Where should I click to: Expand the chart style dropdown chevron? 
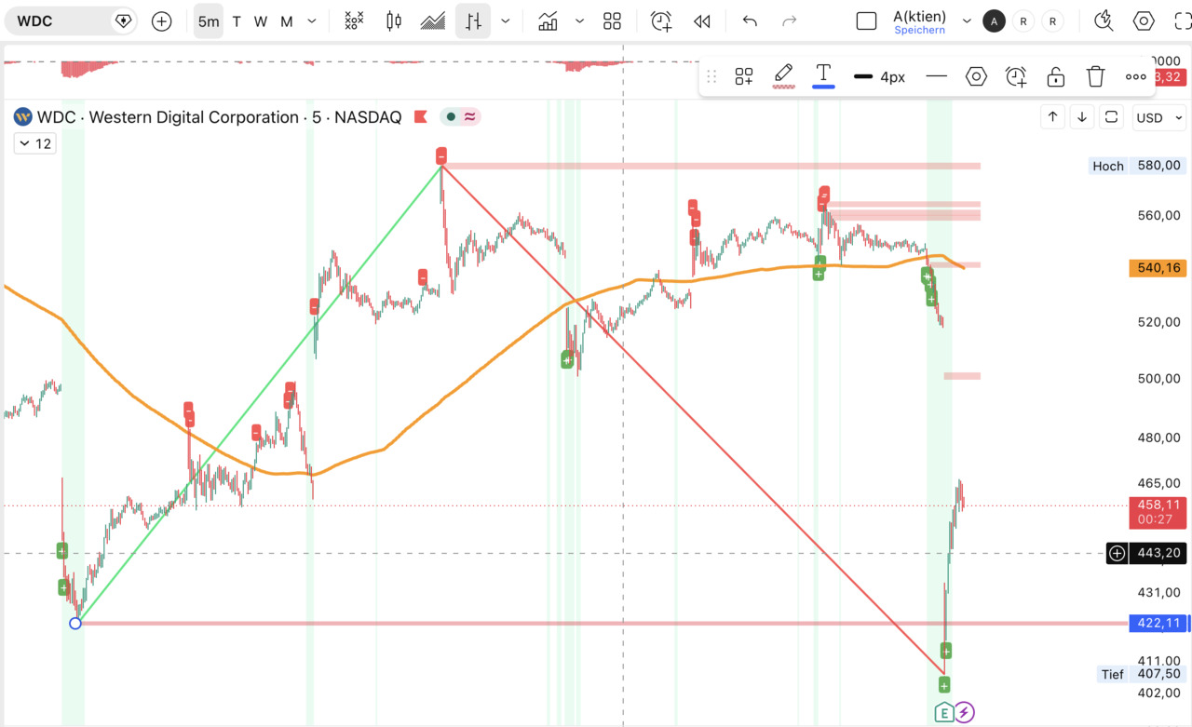(x=506, y=20)
